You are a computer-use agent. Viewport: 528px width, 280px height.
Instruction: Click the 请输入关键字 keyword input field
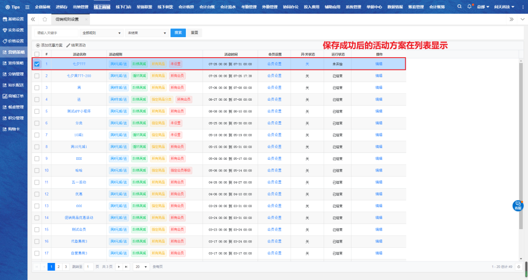(56, 33)
